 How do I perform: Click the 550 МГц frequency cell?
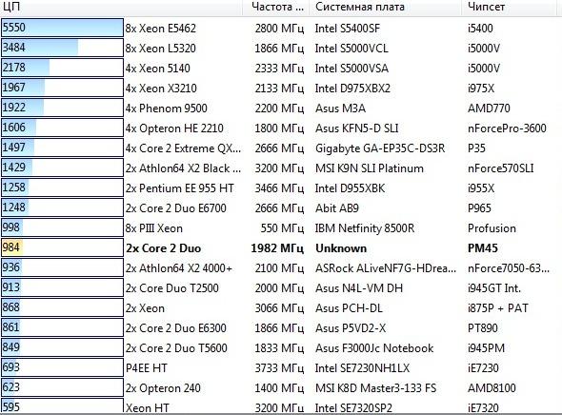(282, 228)
